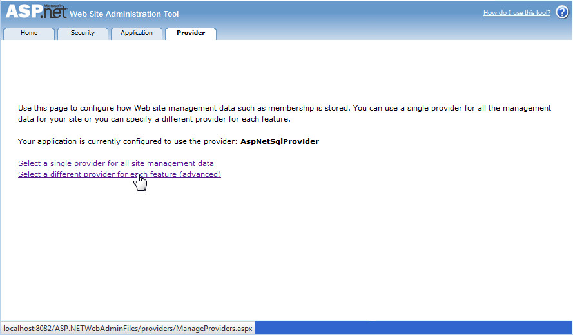The width and height of the screenshot is (573, 335).
Task: Go to the Application tab
Action: tap(137, 33)
